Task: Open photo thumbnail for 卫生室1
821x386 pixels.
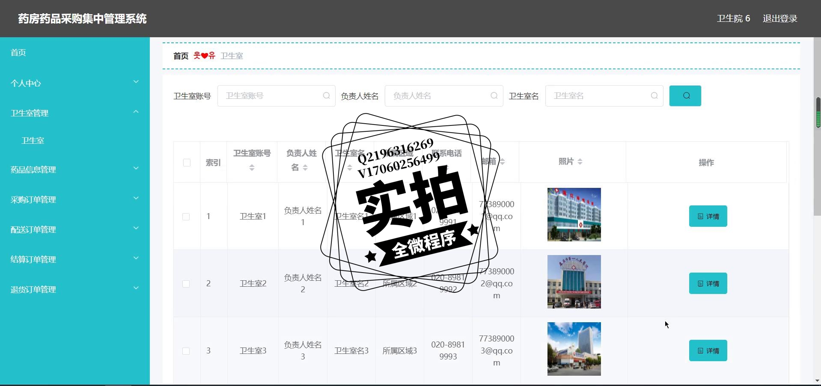Action: (x=574, y=214)
